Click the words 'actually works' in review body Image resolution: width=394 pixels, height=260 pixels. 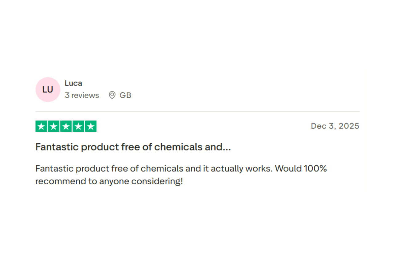[x=243, y=169]
